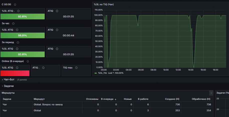Image resolution: width=229 pixels, height=117 pixels.
Task: Click Создано value 736
Action: click(177, 105)
